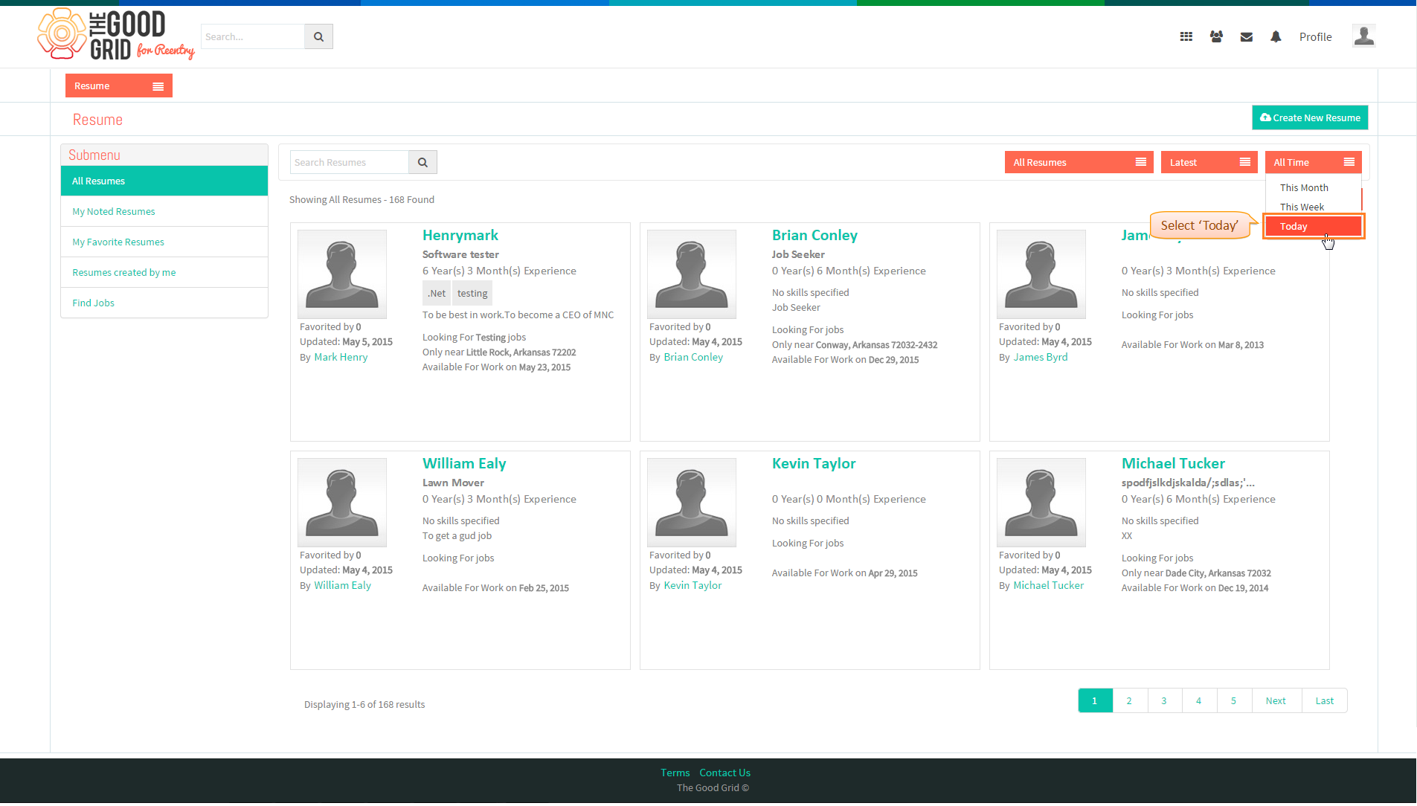Click Create New Resume button
The height and width of the screenshot is (806, 1417).
(1310, 117)
